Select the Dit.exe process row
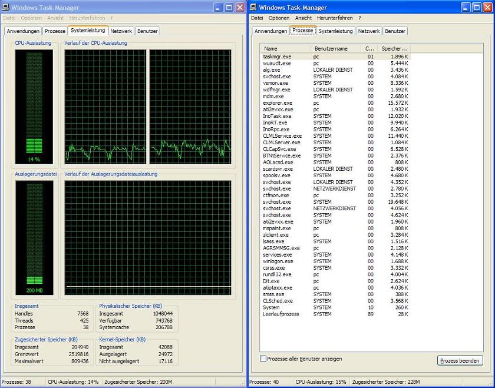Image resolution: width=495 pixels, height=388 pixels. click(335, 281)
